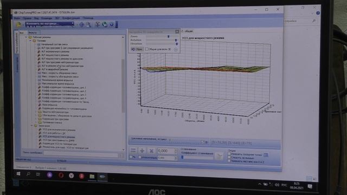The height and width of the screenshot is (195, 347).
Task: Expand the Защита нейтрализатора folder
Action: (36, 112)
